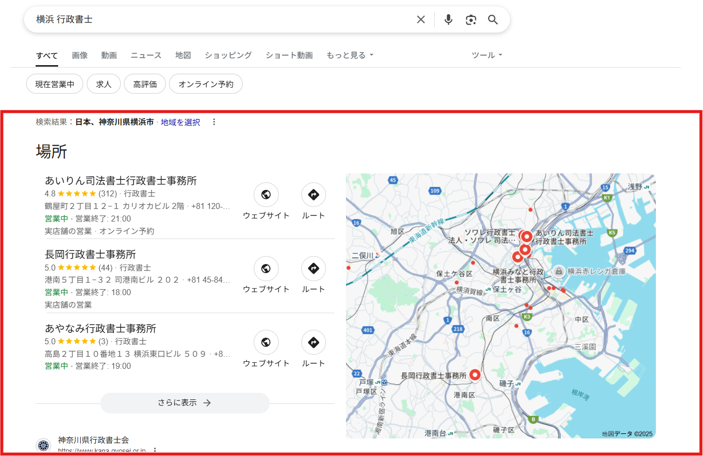The image size is (703, 456).
Task: Toggle the 現在営業中 filter chip
Action: (x=55, y=84)
